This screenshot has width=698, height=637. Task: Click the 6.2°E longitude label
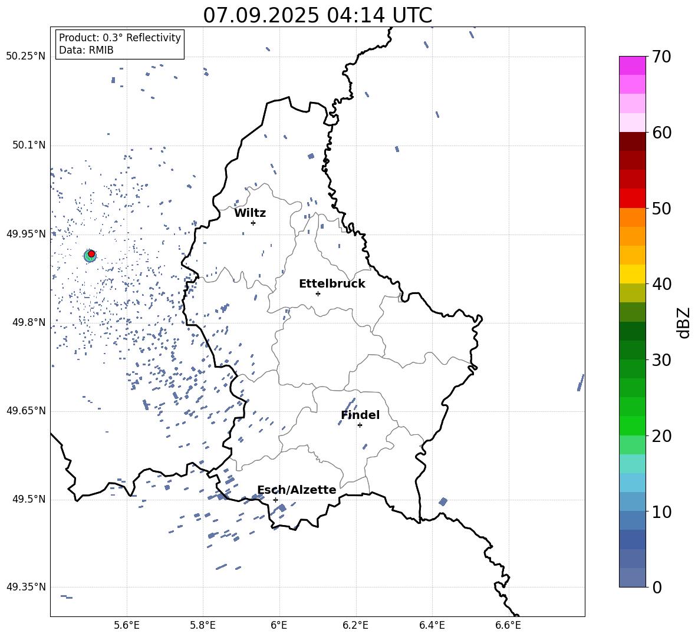click(355, 625)
